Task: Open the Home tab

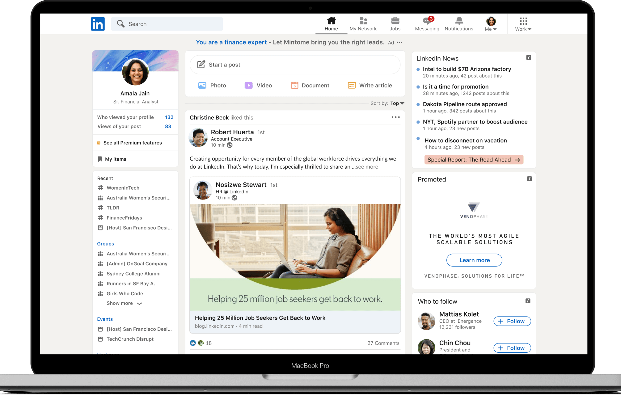Action: [x=331, y=24]
